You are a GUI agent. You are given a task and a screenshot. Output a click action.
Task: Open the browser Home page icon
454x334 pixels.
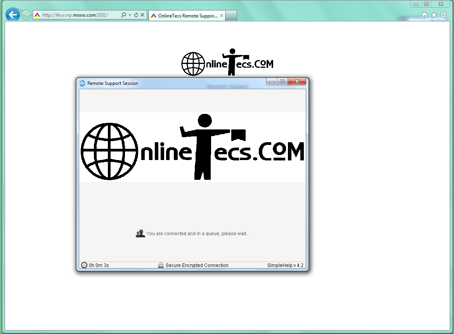[425, 15]
